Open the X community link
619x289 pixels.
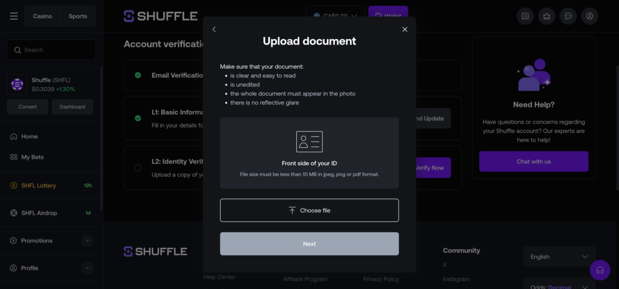(x=445, y=265)
